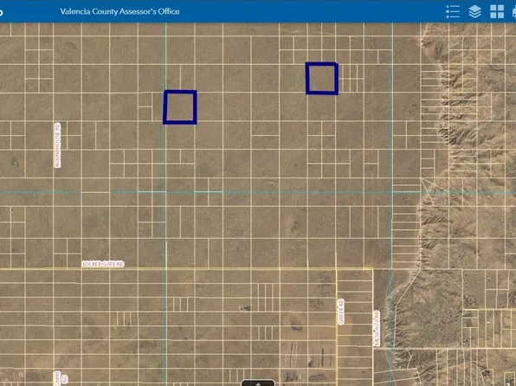Click the LOCKEDGATE RD road label

click(x=103, y=264)
